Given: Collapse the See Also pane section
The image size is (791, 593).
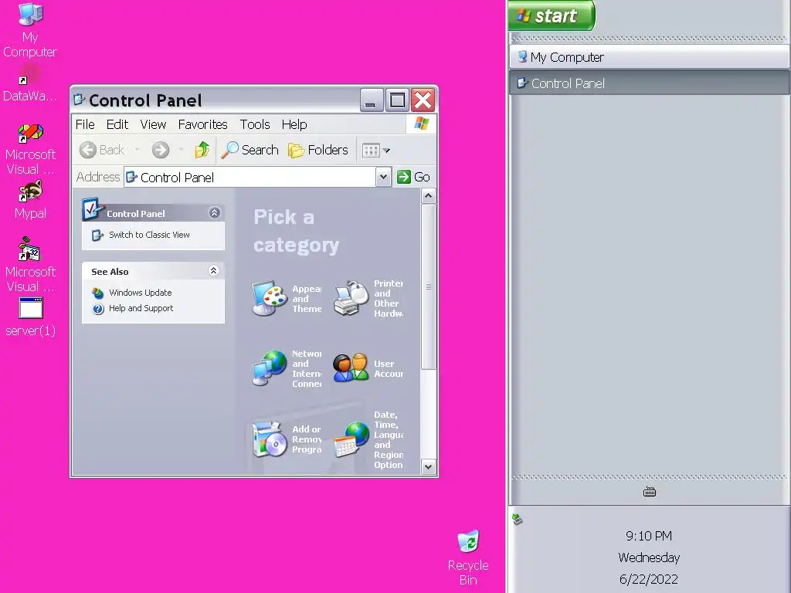Looking at the screenshot, I should click(213, 271).
